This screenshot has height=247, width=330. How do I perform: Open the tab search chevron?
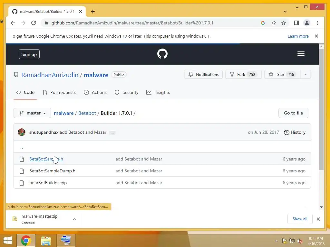[285, 12]
